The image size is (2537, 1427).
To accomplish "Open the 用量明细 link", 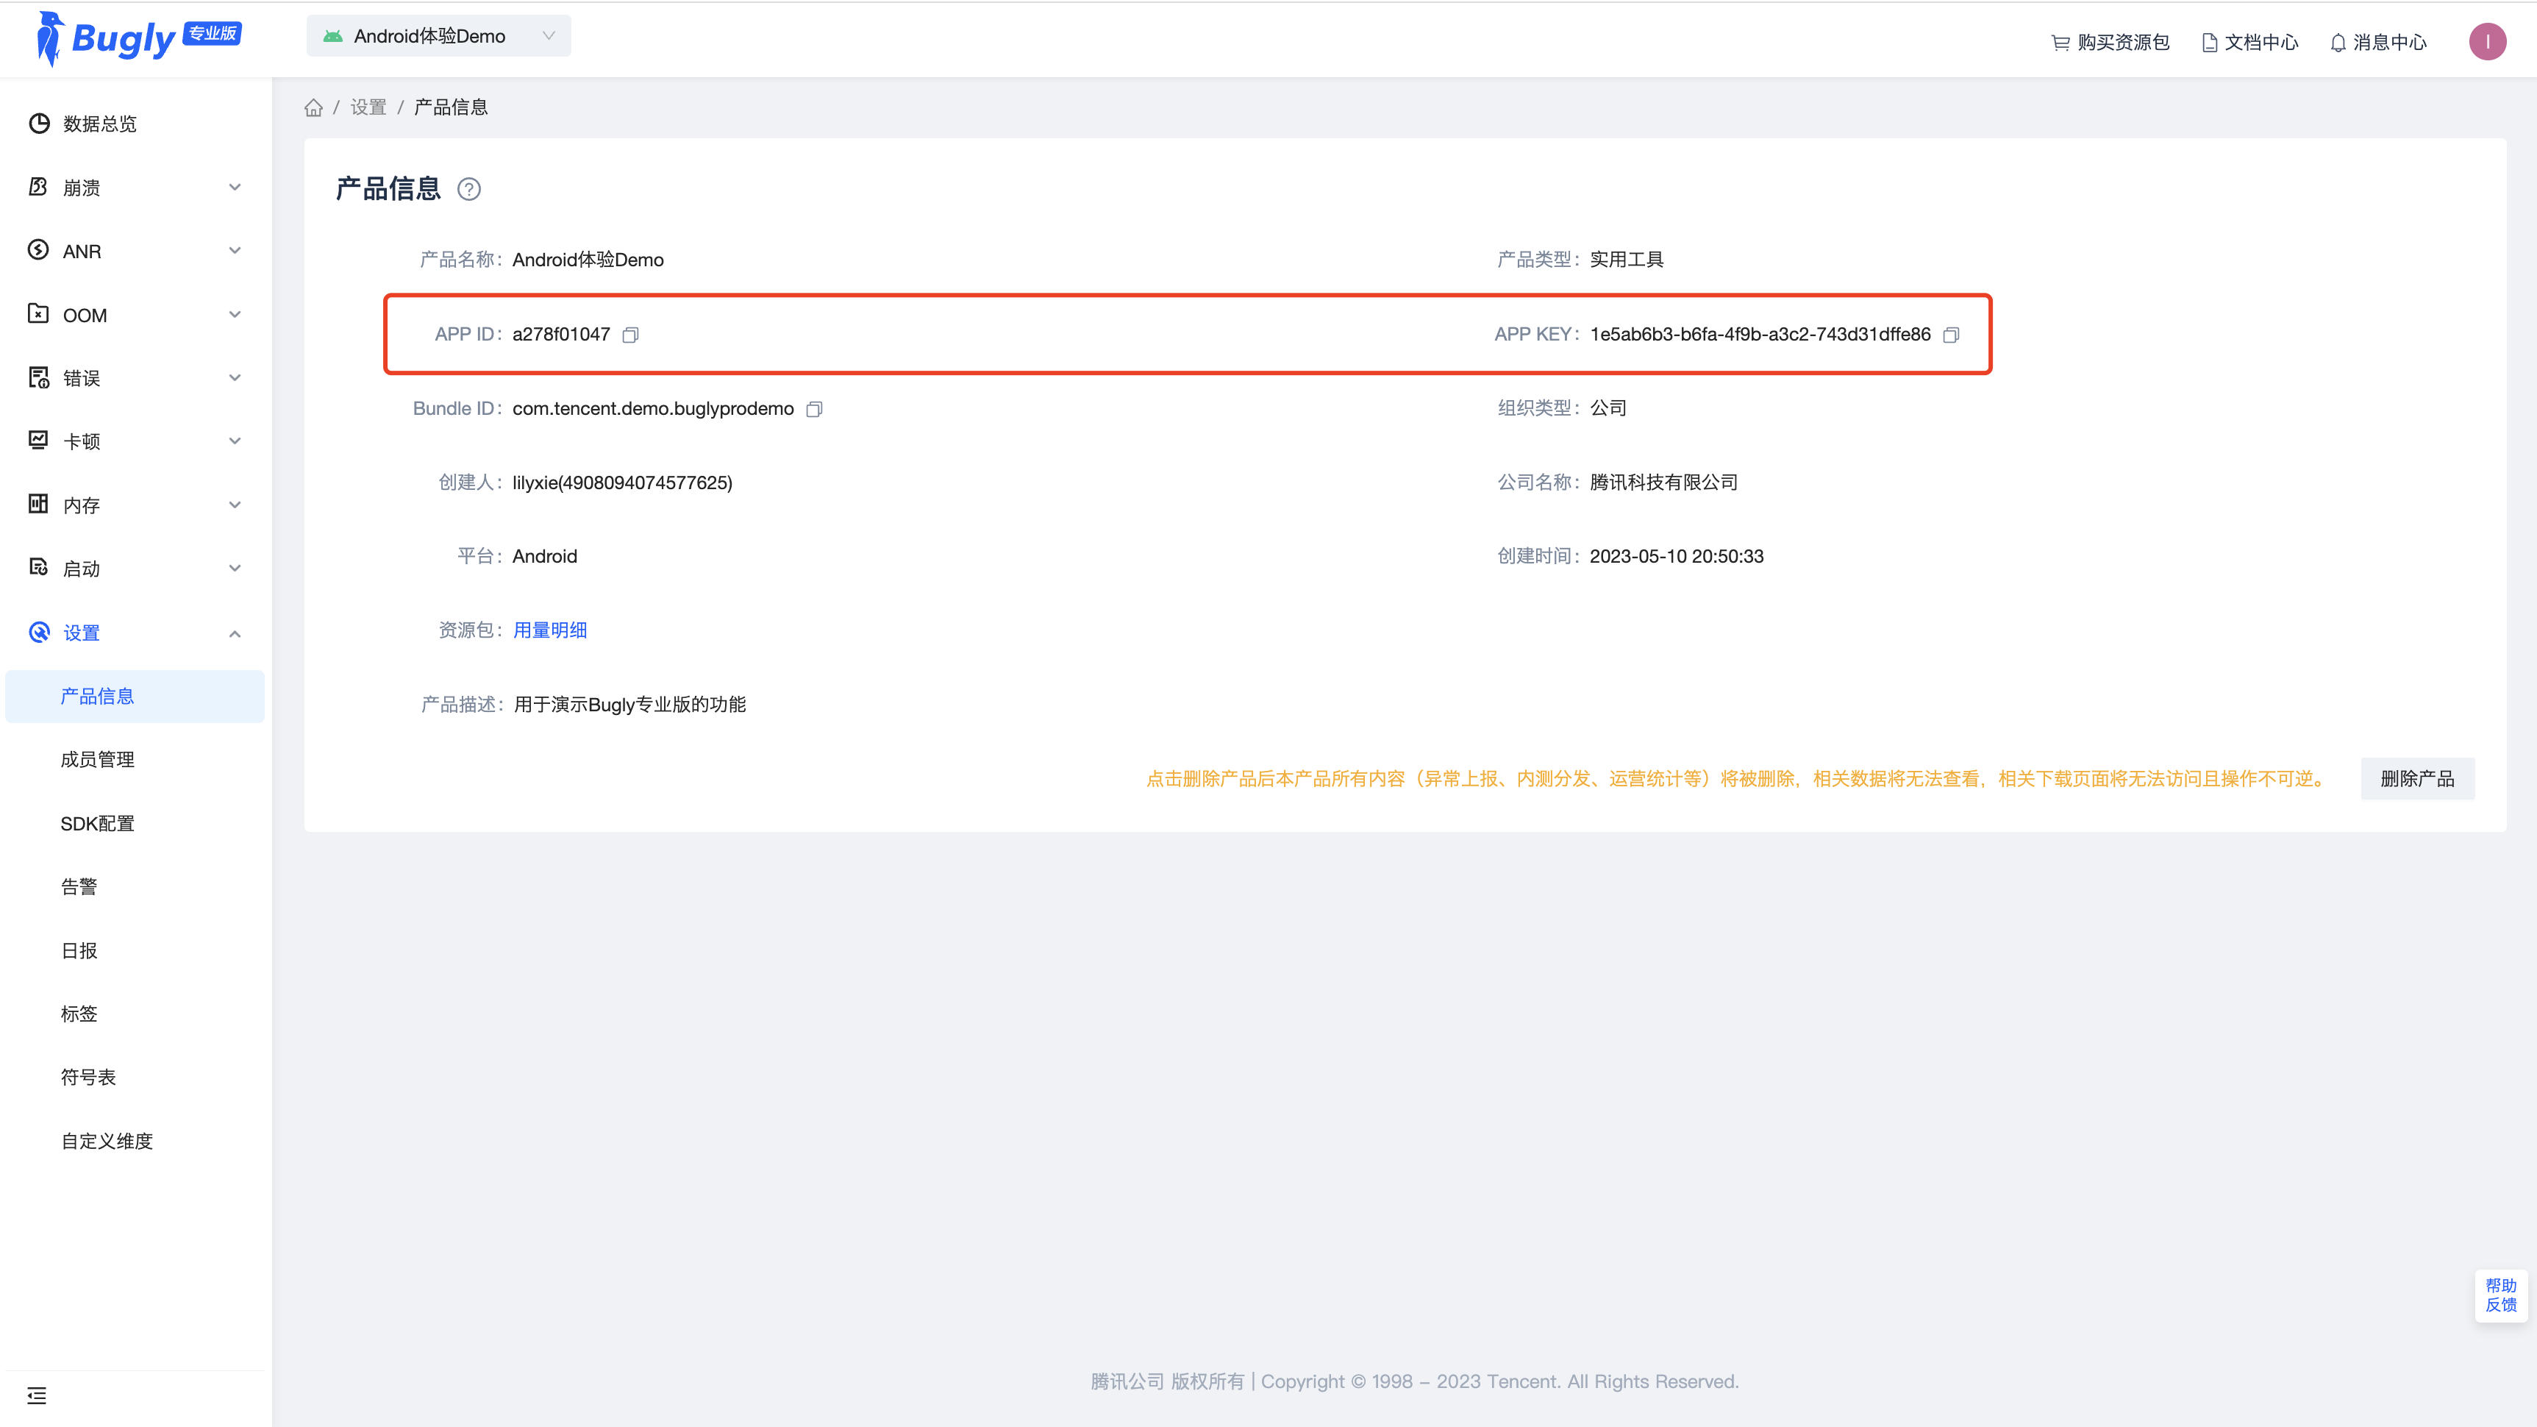I will [551, 630].
